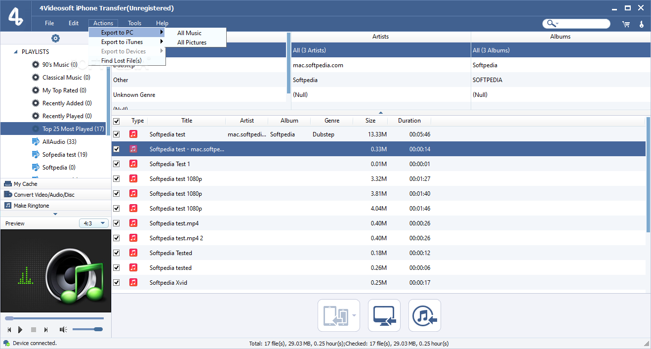Viewport: 651px width, 349px height.
Task: Click the gear icon beside Recently Played
Action: [36, 116]
